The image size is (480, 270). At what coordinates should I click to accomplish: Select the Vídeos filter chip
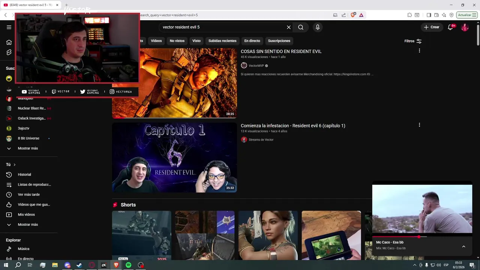156,40
